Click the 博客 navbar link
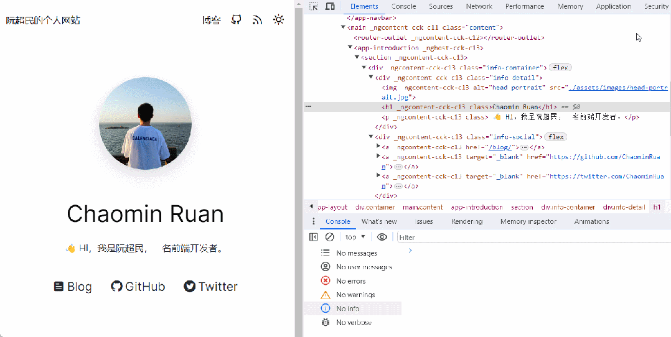This screenshot has height=337, width=671. pos(212,20)
